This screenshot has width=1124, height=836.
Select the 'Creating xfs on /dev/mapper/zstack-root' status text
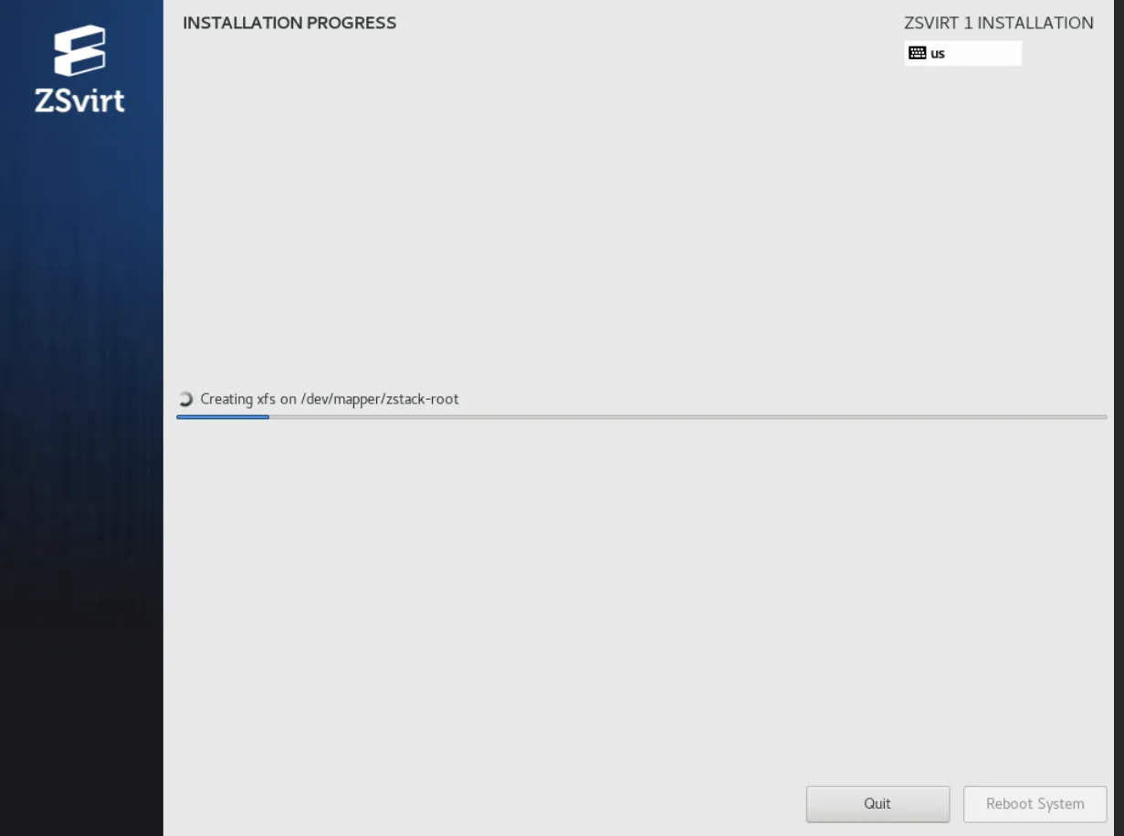pos(330,399)
